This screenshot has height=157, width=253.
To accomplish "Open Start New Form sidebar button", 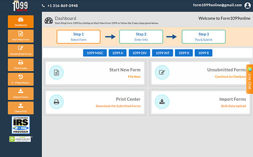I will coord(21,36).
